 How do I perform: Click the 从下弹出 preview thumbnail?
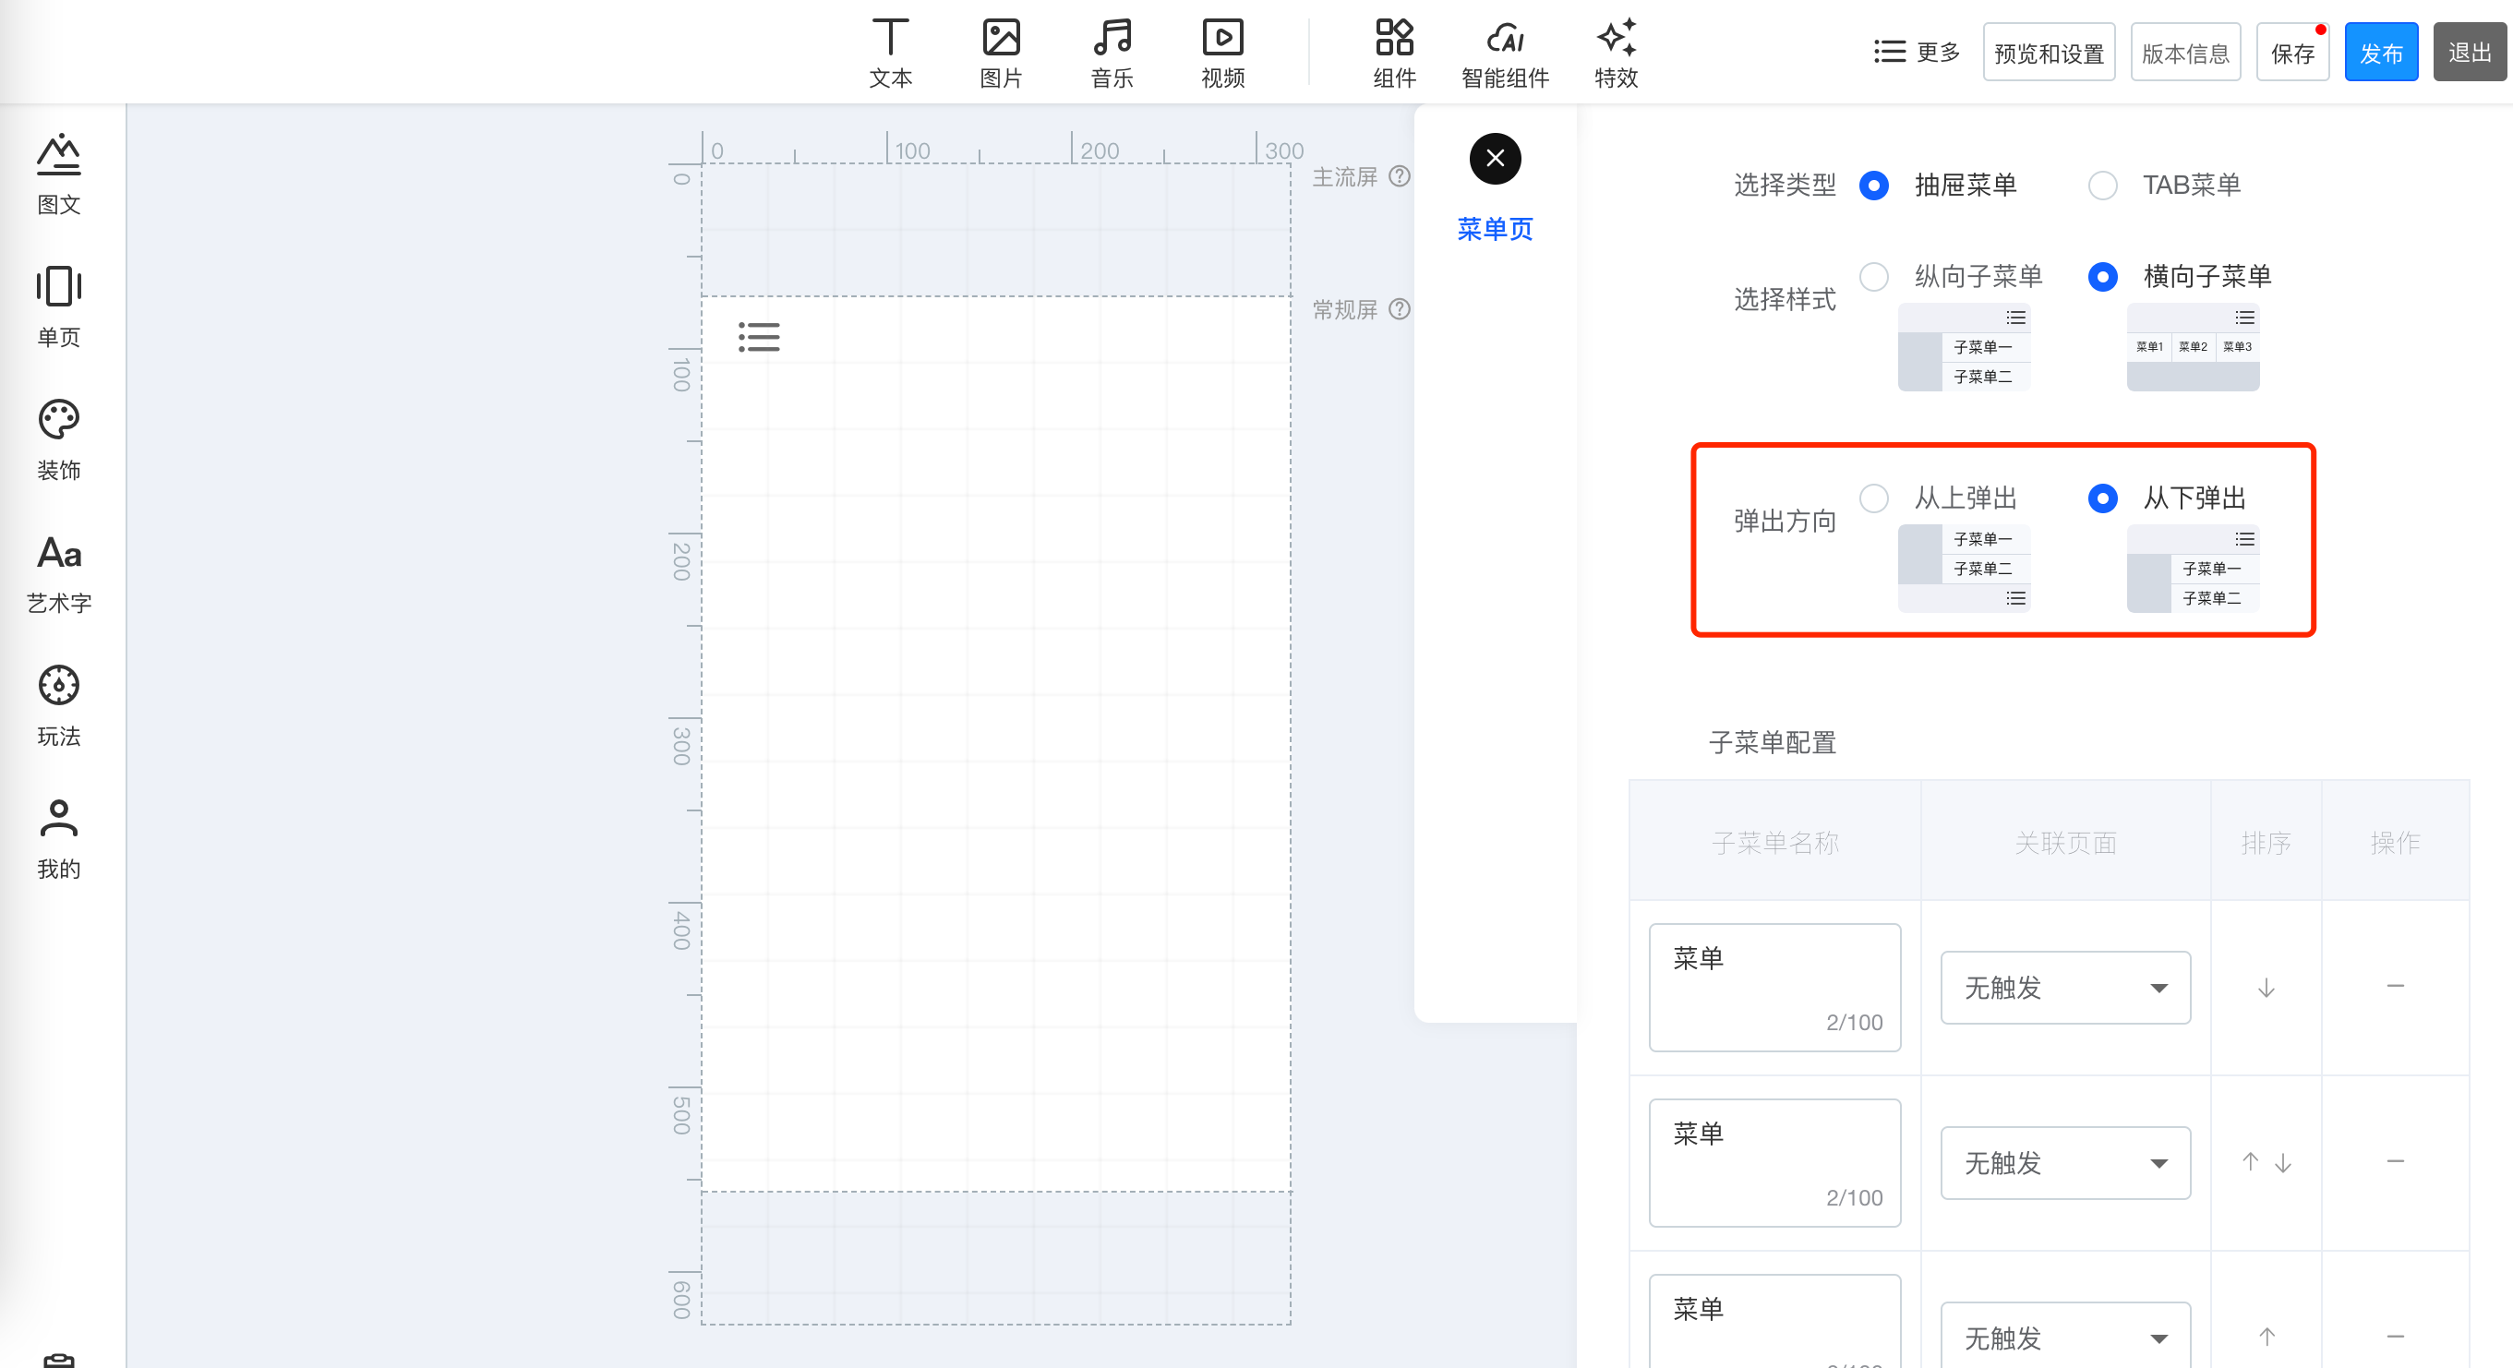(2193, 569)
